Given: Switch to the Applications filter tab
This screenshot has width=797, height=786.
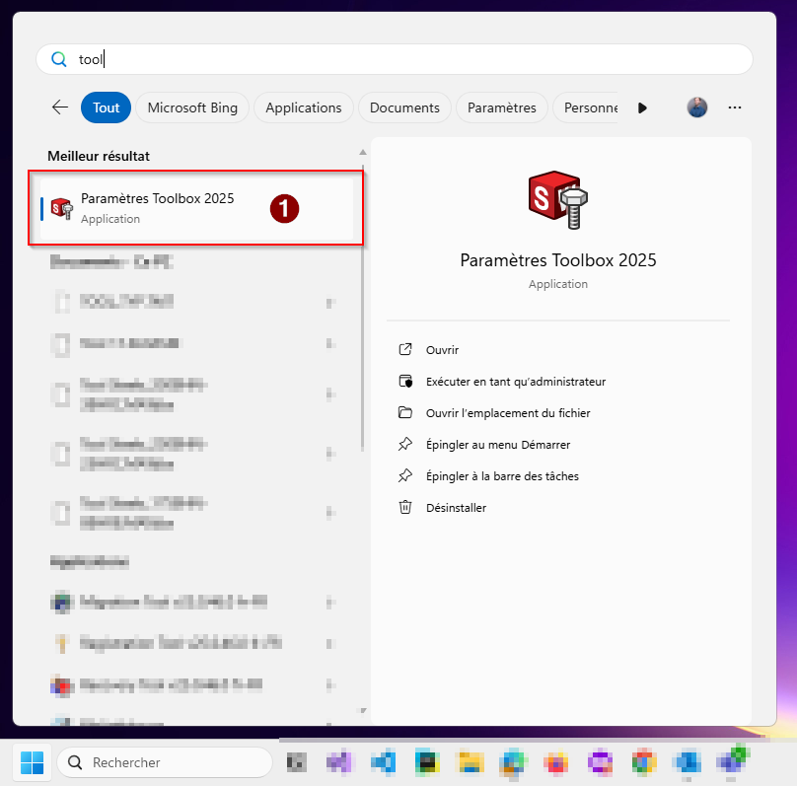Looking at the screenshot, I should pos(303,107).
